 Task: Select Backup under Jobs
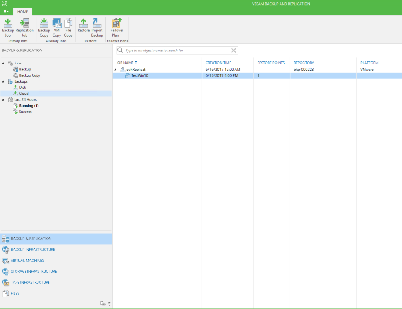click(25, 69)
